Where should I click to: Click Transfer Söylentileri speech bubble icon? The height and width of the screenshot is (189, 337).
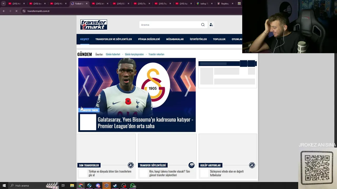pyautogui.click(x=191, y=165)
